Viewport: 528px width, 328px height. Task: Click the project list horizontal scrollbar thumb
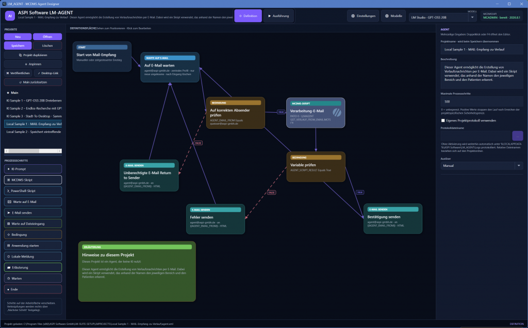coord(23,151)
